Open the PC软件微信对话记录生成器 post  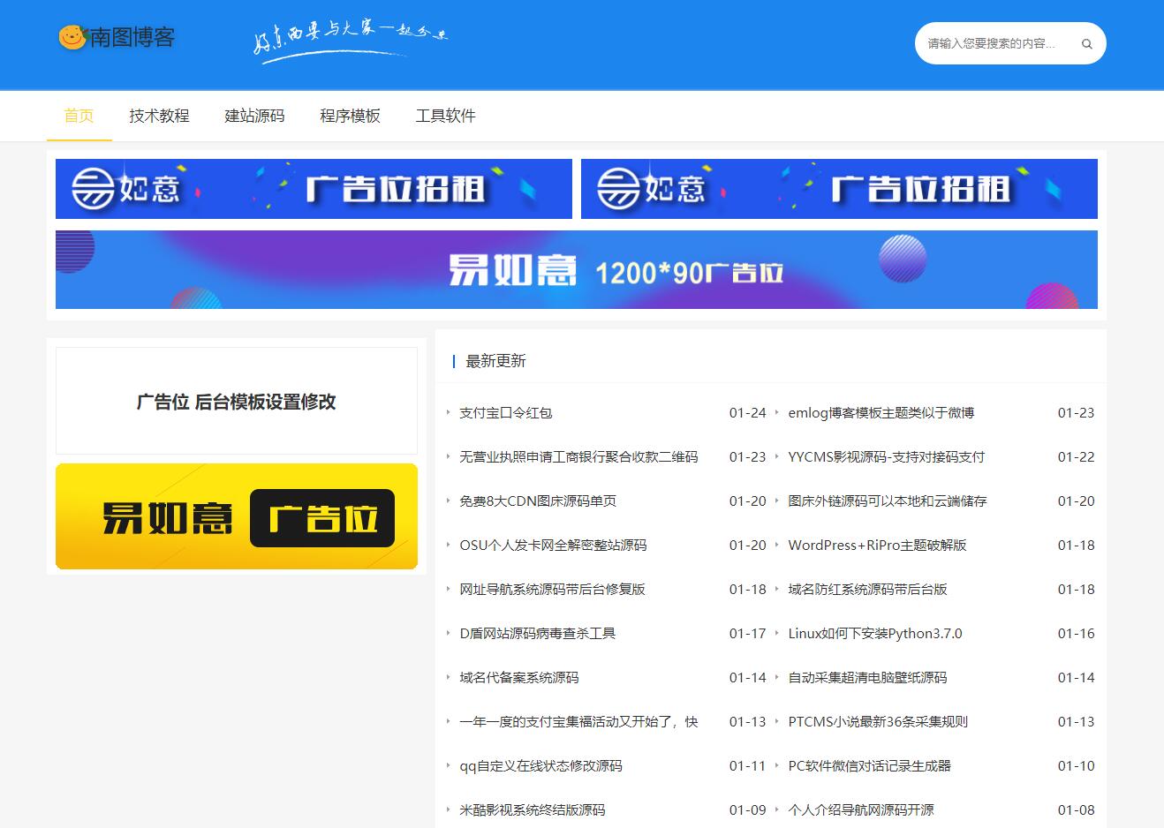click(x=869, y=766)
